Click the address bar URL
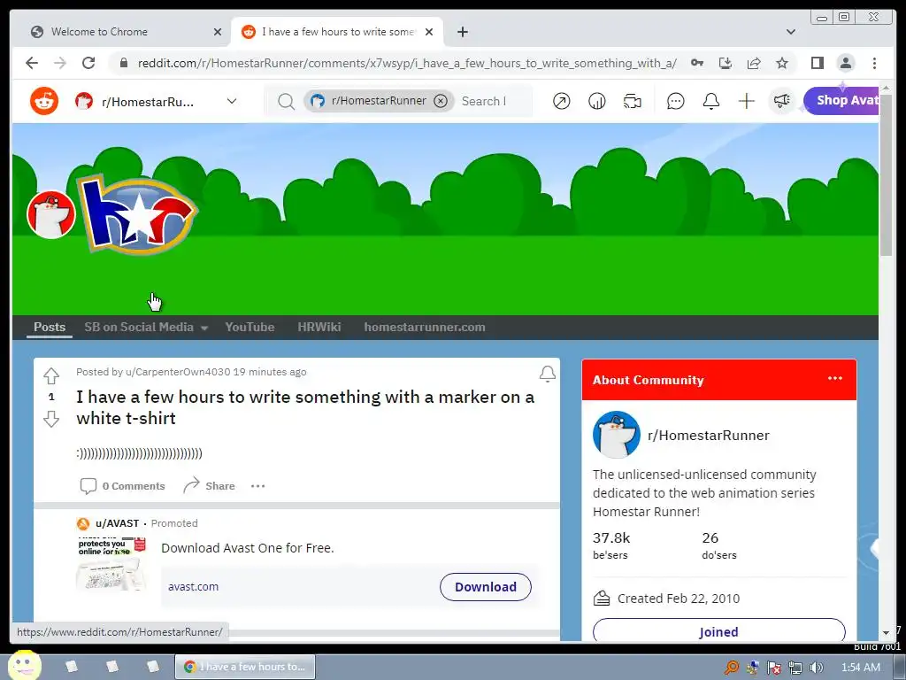The image size is (906, 680). 407,63
